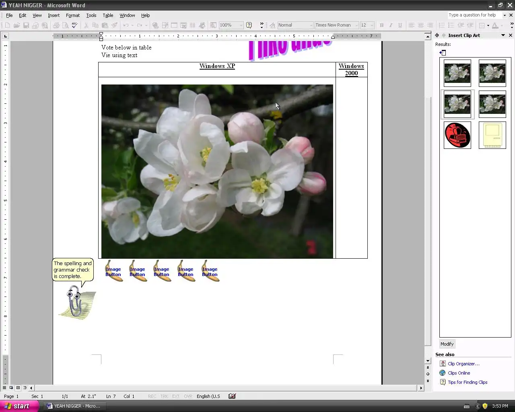This screenshot has height=412, width=515.
Task: Open the Tools menu
Action: [91, 15]
